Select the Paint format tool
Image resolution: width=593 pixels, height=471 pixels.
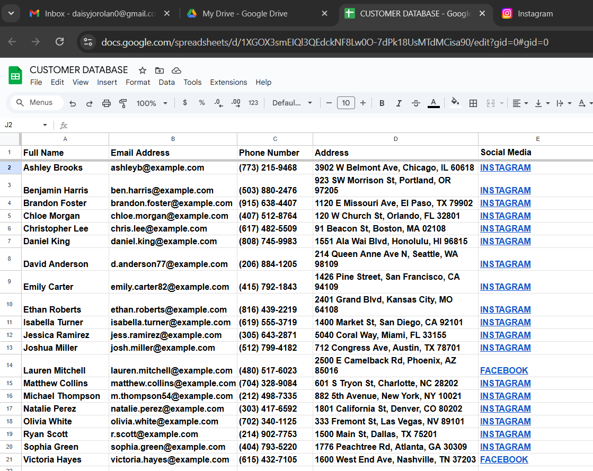click(123, 103)
